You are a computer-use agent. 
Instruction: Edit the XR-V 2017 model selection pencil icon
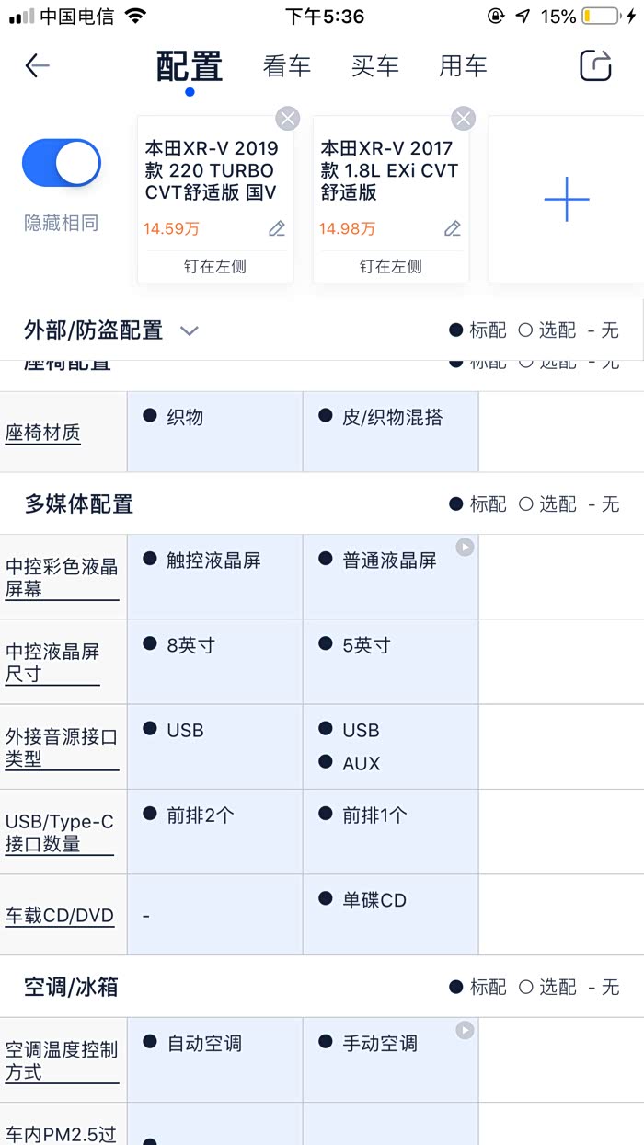[x=452, y=228]
